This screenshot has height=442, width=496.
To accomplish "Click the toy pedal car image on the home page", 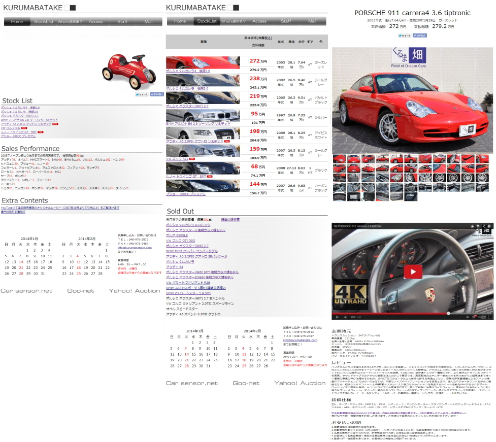I will (x=129, y=72).
